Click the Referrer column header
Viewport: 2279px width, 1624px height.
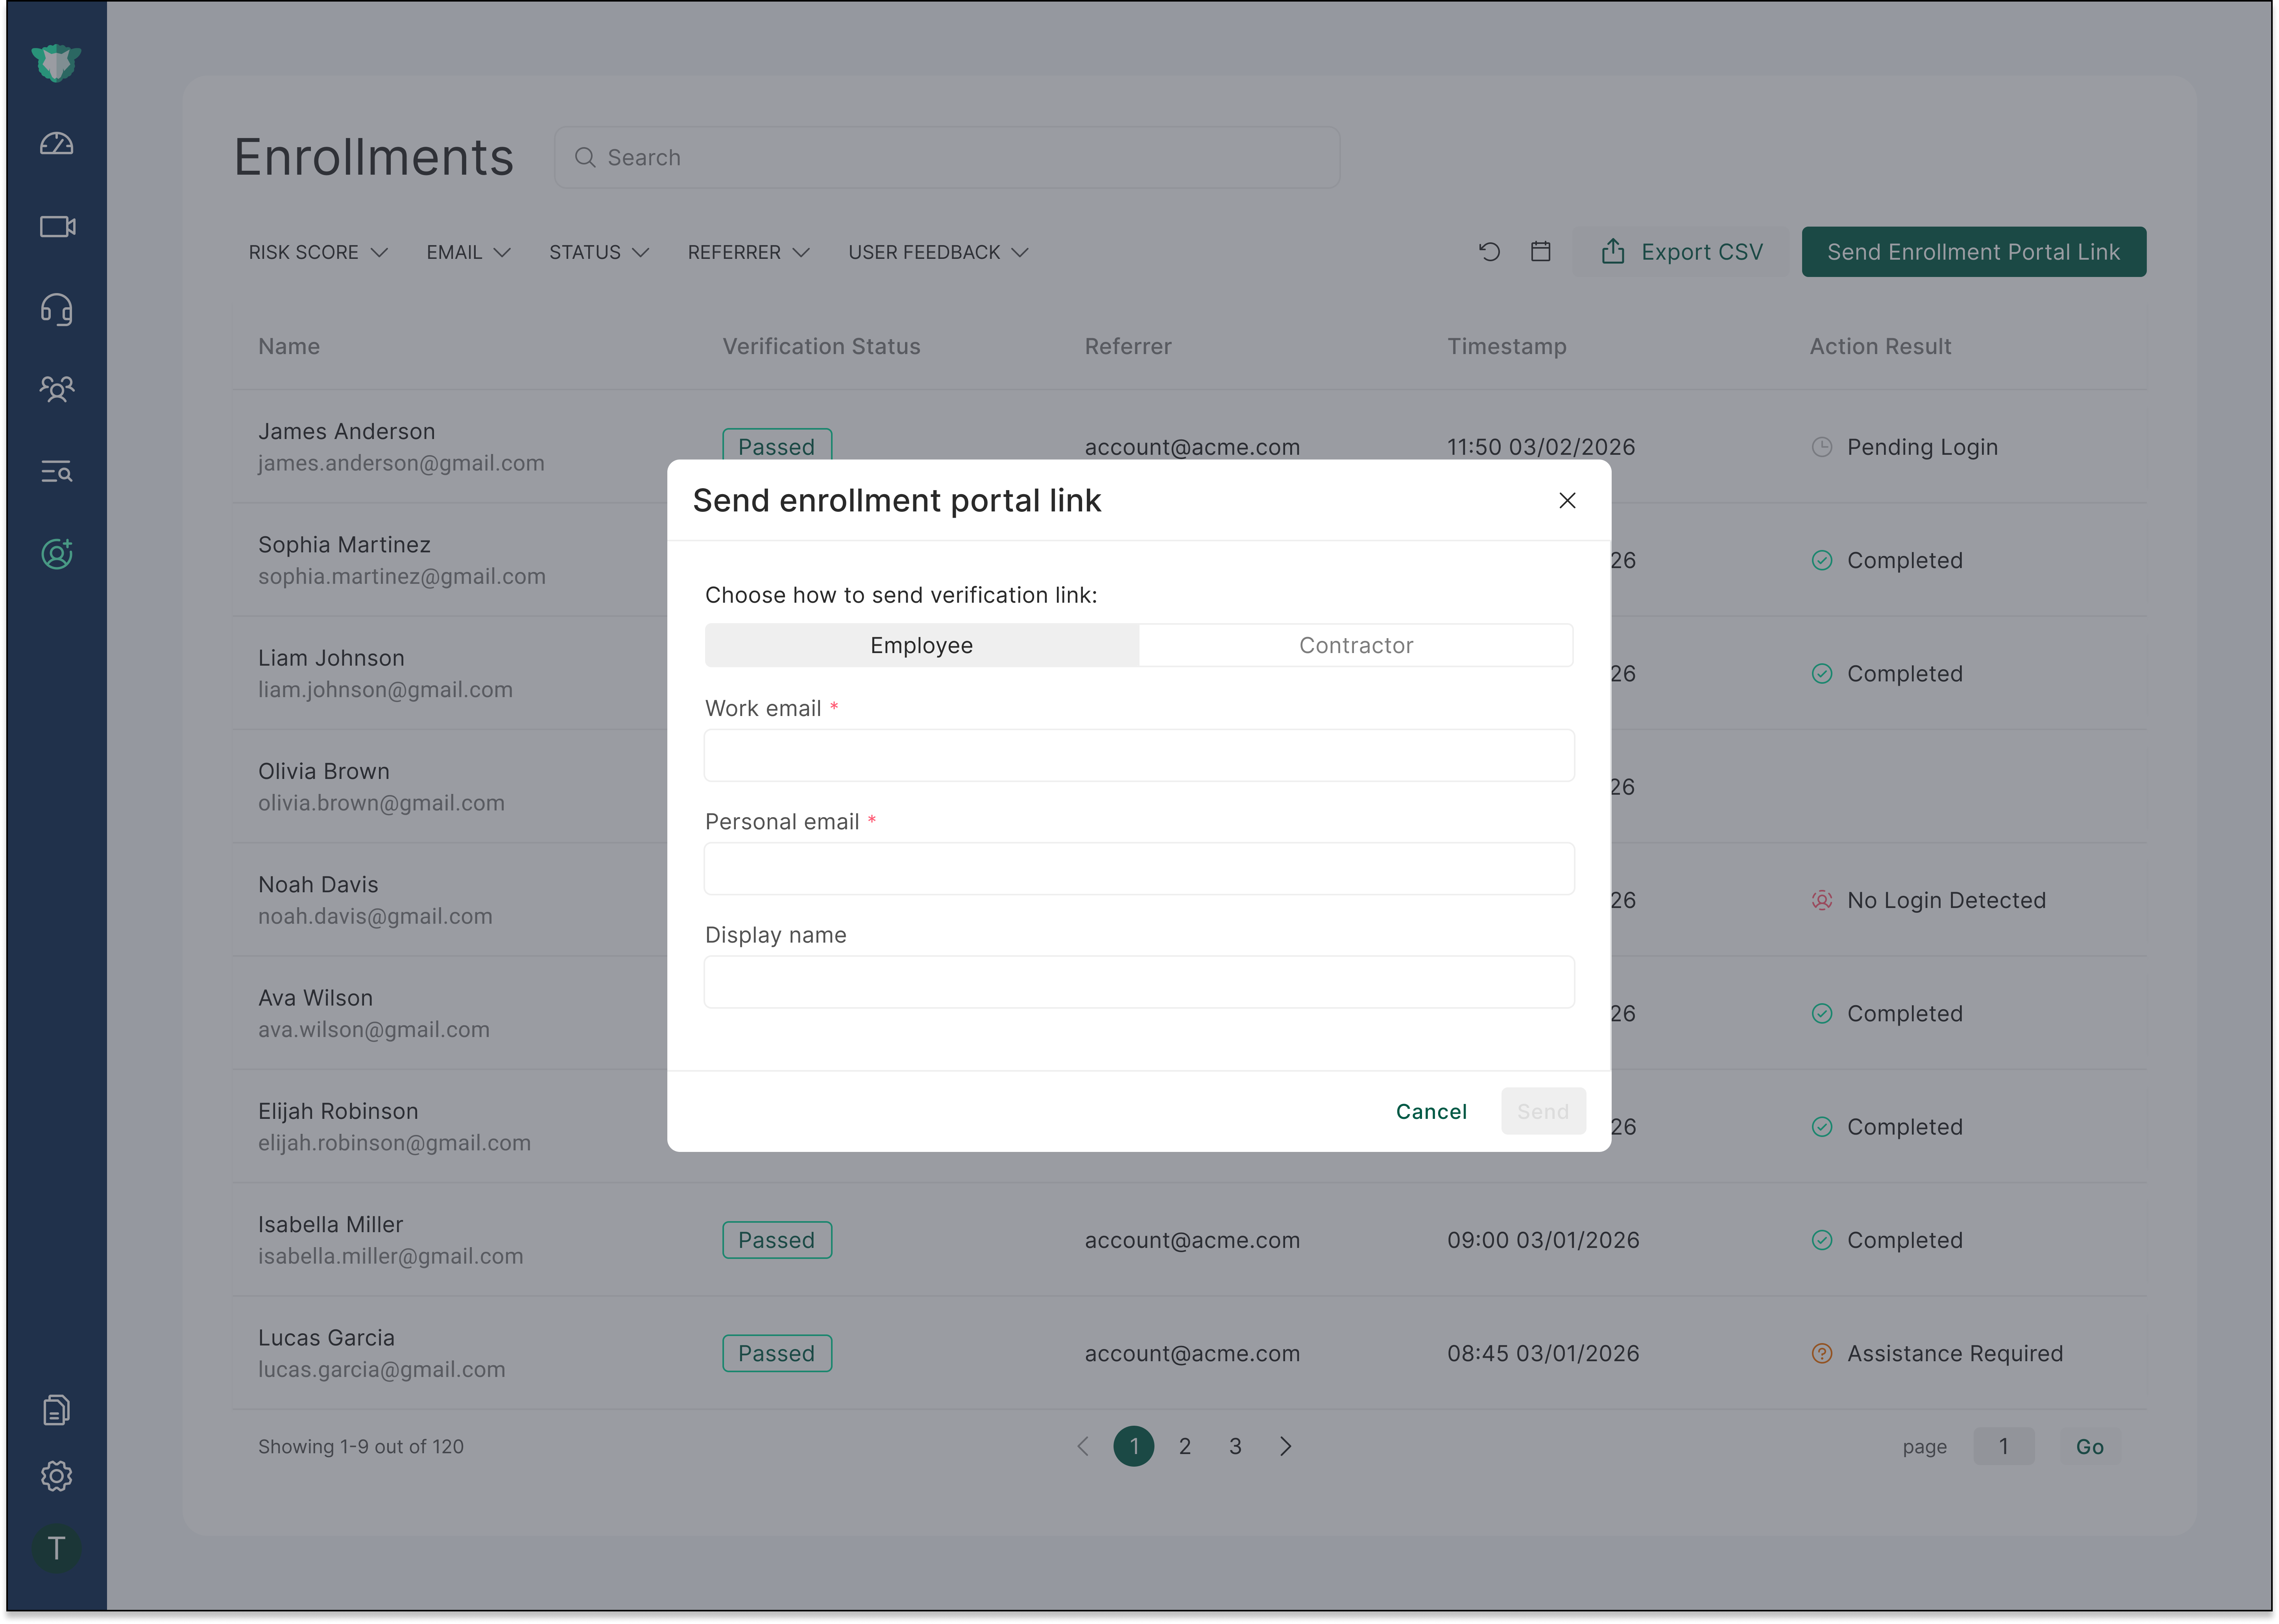point(1128,346)
